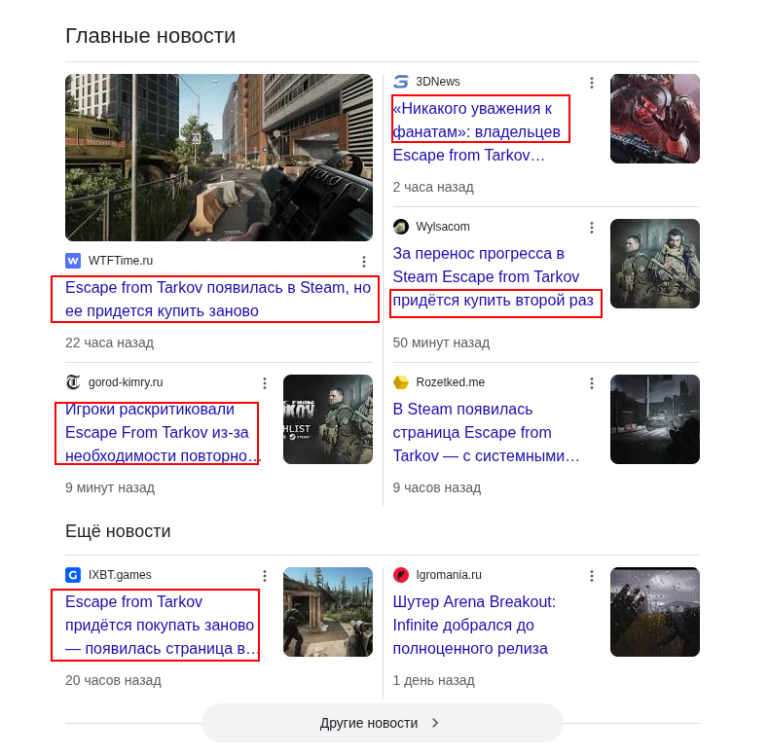Click the chevron arrow beside Другие новости
The height and width of the screenshot is (755, 769).
[435, 723]
